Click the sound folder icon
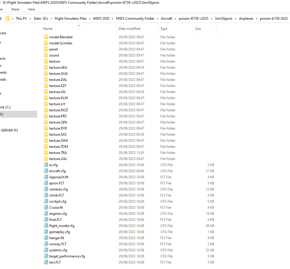Image resolution: width=290 pixels, height=269 pixels. click(46, 55)
